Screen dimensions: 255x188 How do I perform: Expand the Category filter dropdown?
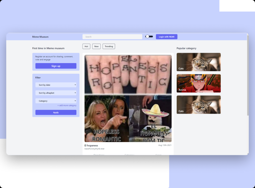(56, 101)
